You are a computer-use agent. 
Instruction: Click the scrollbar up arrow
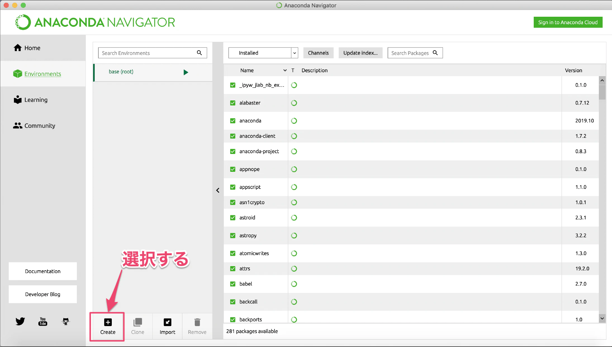pyautogui.click(x=602, y=80)
